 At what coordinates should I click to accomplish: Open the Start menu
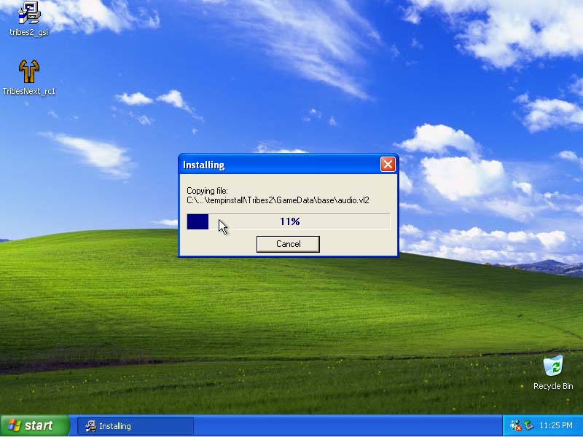tap(35, 426)
